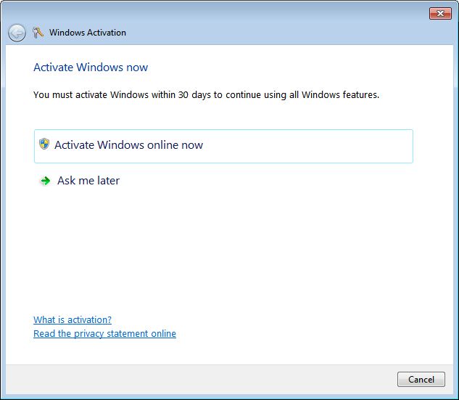Click the Back arrow button
This screenshot has width=459, height=400.
17,33
